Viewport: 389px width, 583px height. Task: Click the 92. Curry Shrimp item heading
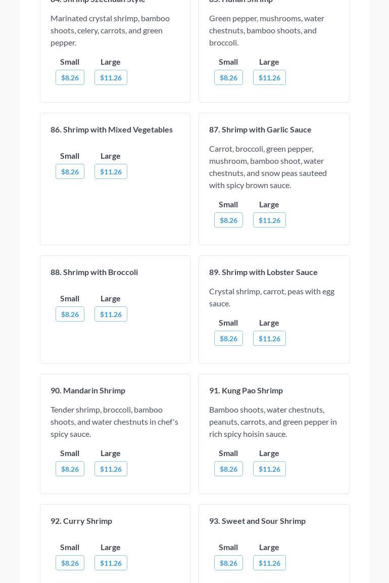[81, 521]
